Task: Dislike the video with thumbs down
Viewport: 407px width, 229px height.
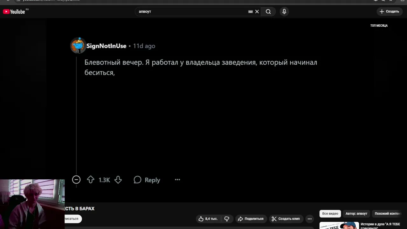Action: tap(227, 219)
